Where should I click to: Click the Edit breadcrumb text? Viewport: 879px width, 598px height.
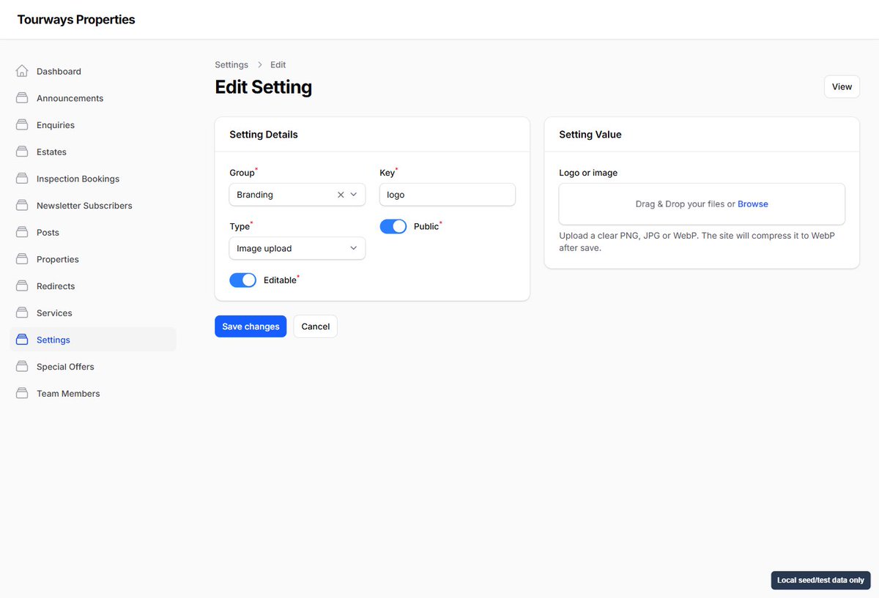(x=278, y=65)
